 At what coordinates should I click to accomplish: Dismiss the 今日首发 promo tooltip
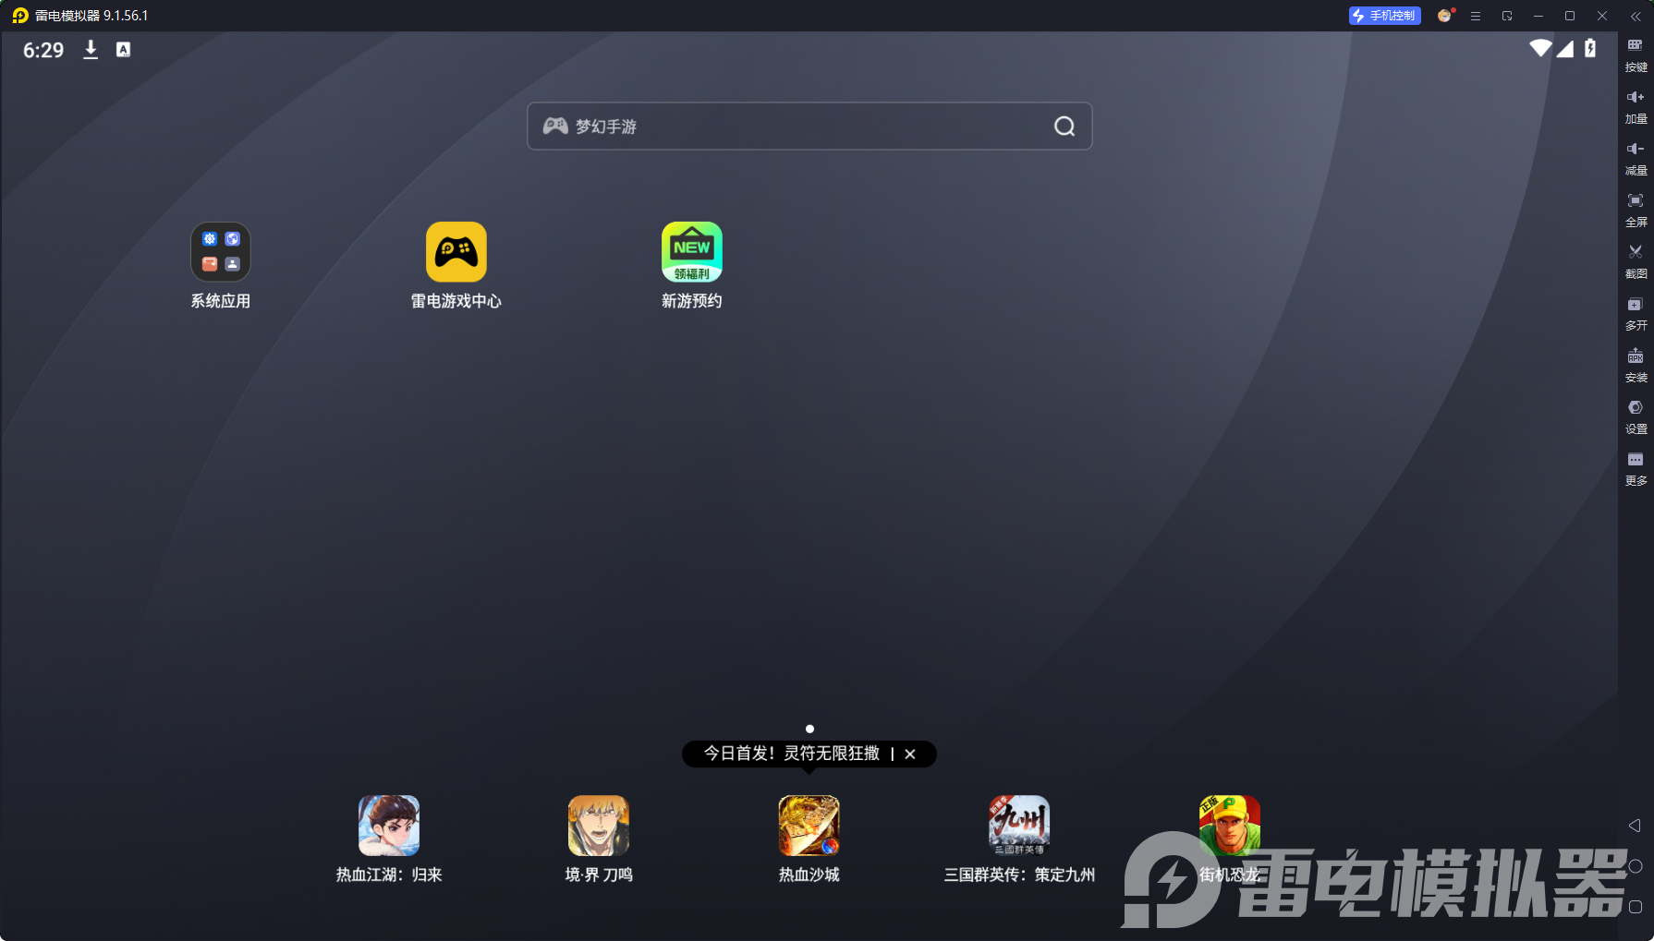[x=910, y=754]
